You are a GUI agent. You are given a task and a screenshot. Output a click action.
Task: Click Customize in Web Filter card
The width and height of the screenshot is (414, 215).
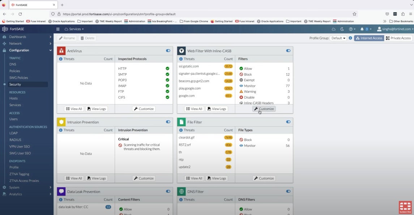(264, 109)
